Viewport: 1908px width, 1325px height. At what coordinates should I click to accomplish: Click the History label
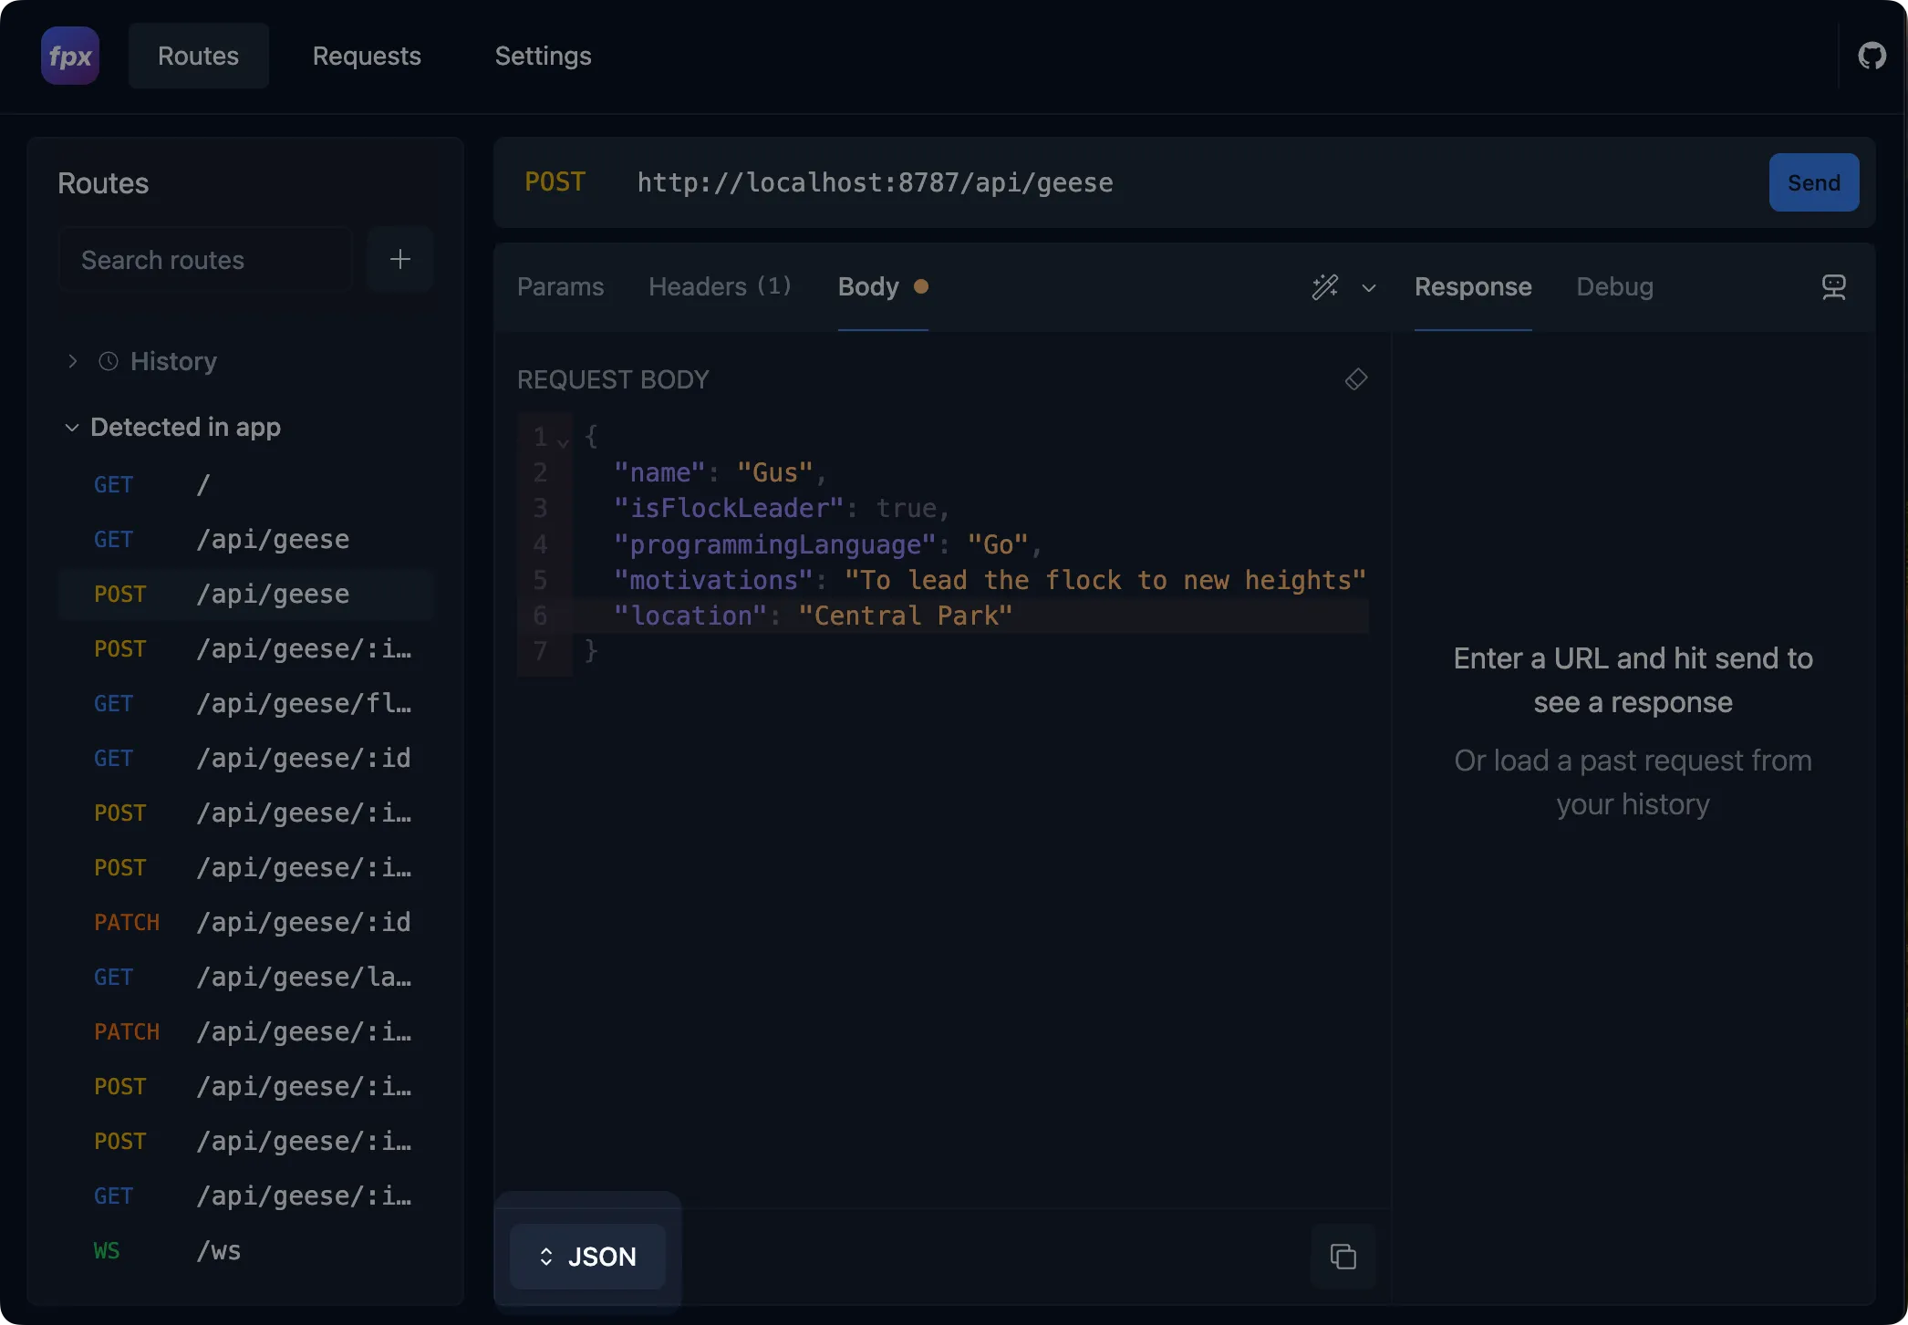173,362
